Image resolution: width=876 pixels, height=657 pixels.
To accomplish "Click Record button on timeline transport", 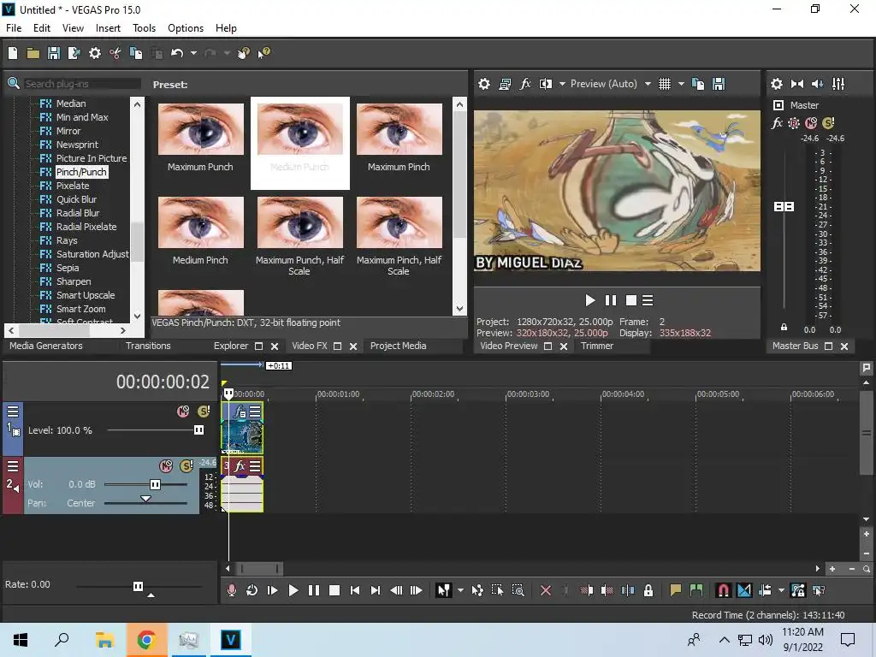I will point(232,590).
